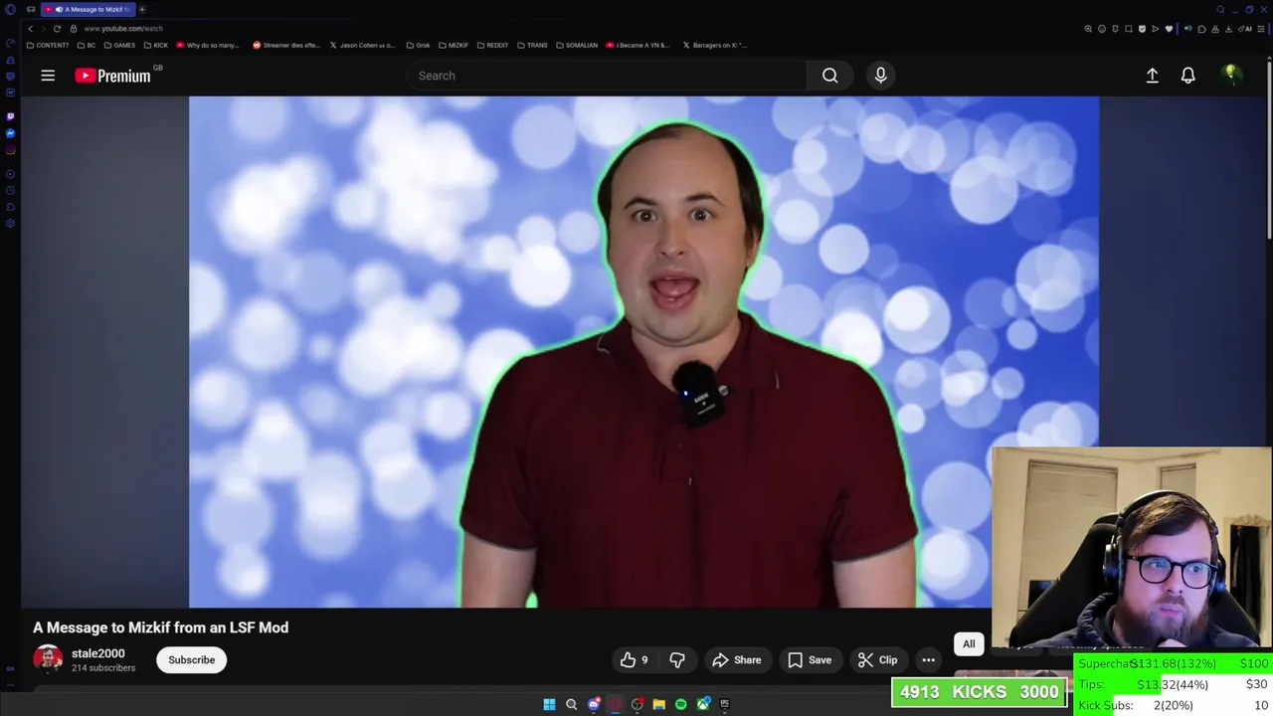
Task: Dislike the video with thumbs down
Action: 677,660
